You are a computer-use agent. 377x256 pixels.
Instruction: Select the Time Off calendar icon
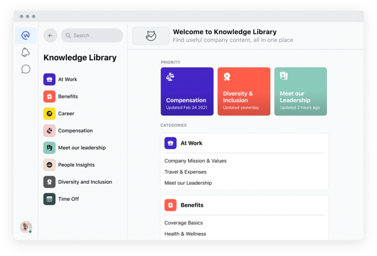tap(50, 199)
